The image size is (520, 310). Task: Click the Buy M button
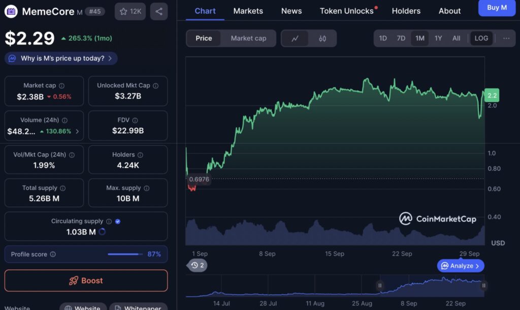tap(497, 8)
